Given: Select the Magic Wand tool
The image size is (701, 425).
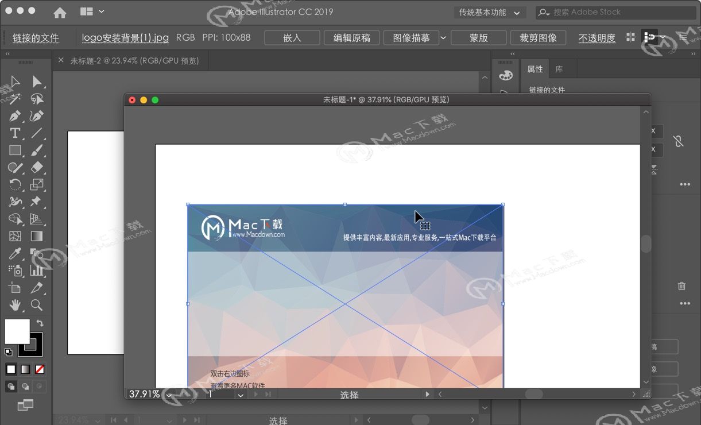Looking at the screenshot, I should pyautogui.click(x=15, y=99).
